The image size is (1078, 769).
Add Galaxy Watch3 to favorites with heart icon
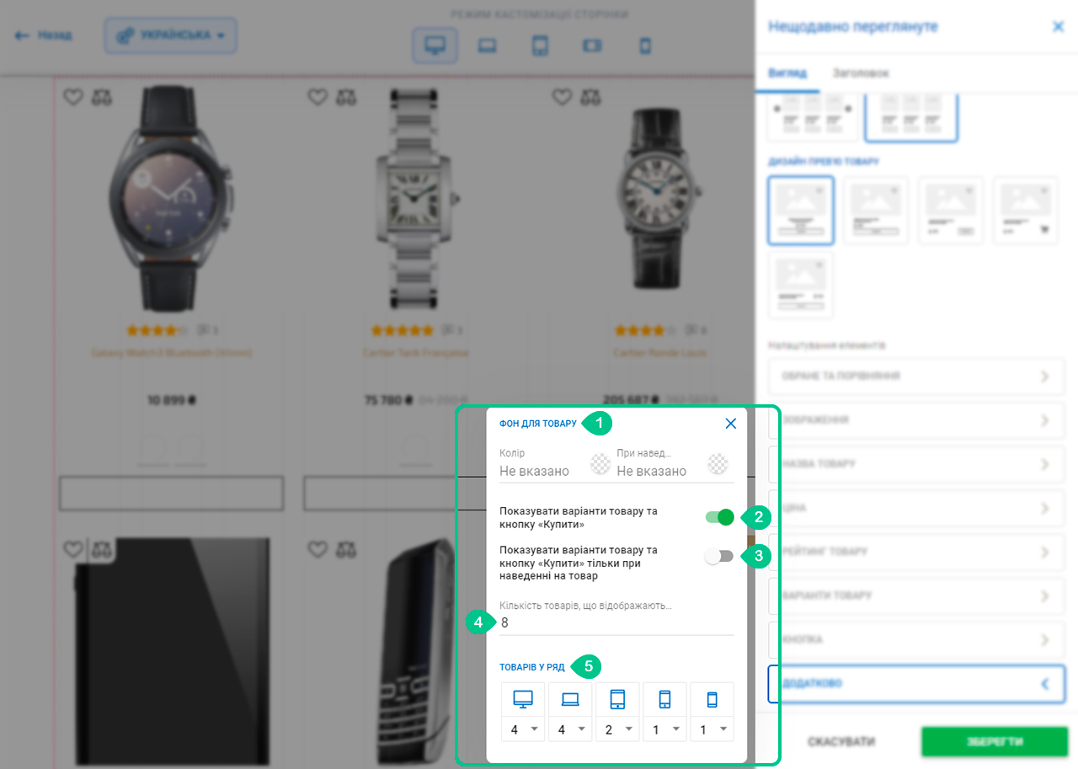pos(73,97)
